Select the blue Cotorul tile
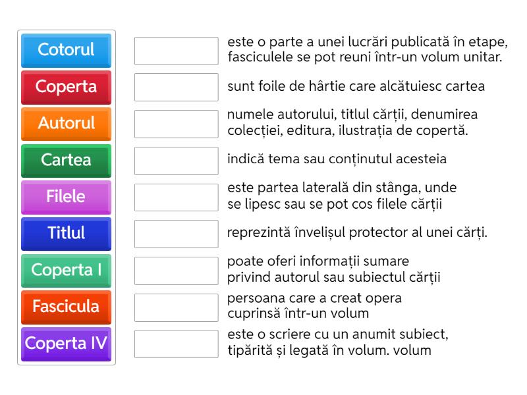Image resolution: width=527 pixels, height=395 pixels. coord(66,50)
